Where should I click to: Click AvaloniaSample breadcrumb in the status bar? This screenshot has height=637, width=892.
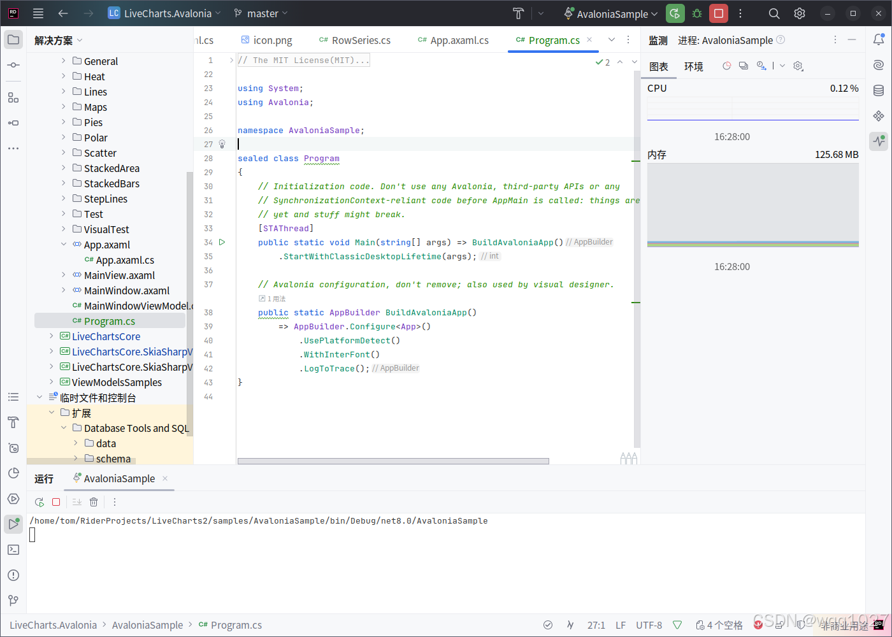coord(147,625)
